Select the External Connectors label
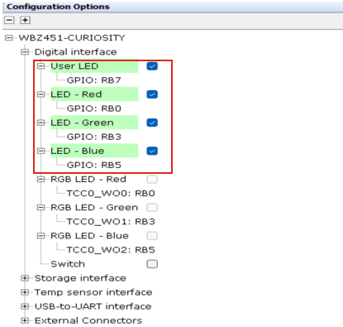Image resolution: width=343 pixels, height=327 pixels. [x=88, y=320]
